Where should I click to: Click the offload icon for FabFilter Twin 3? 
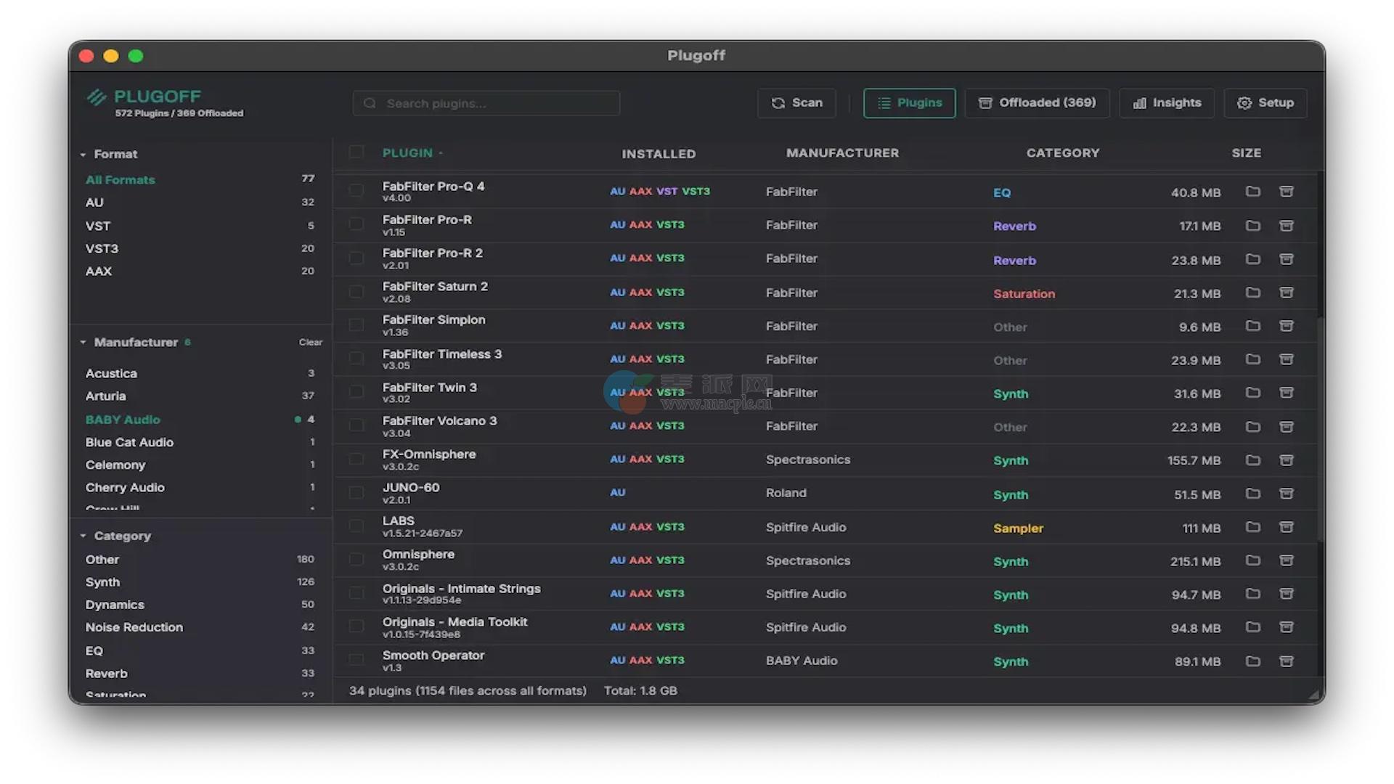(x=1286, y=393)
